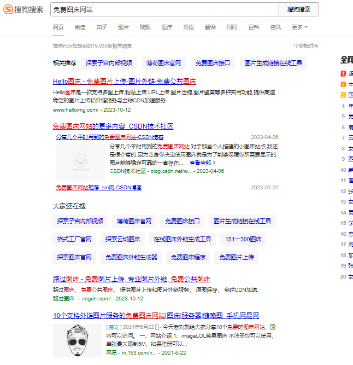Viewport: 353px width, 365px height.
Task: Click 免费图床接口 in 相关推荐 row
Action: 213,63
